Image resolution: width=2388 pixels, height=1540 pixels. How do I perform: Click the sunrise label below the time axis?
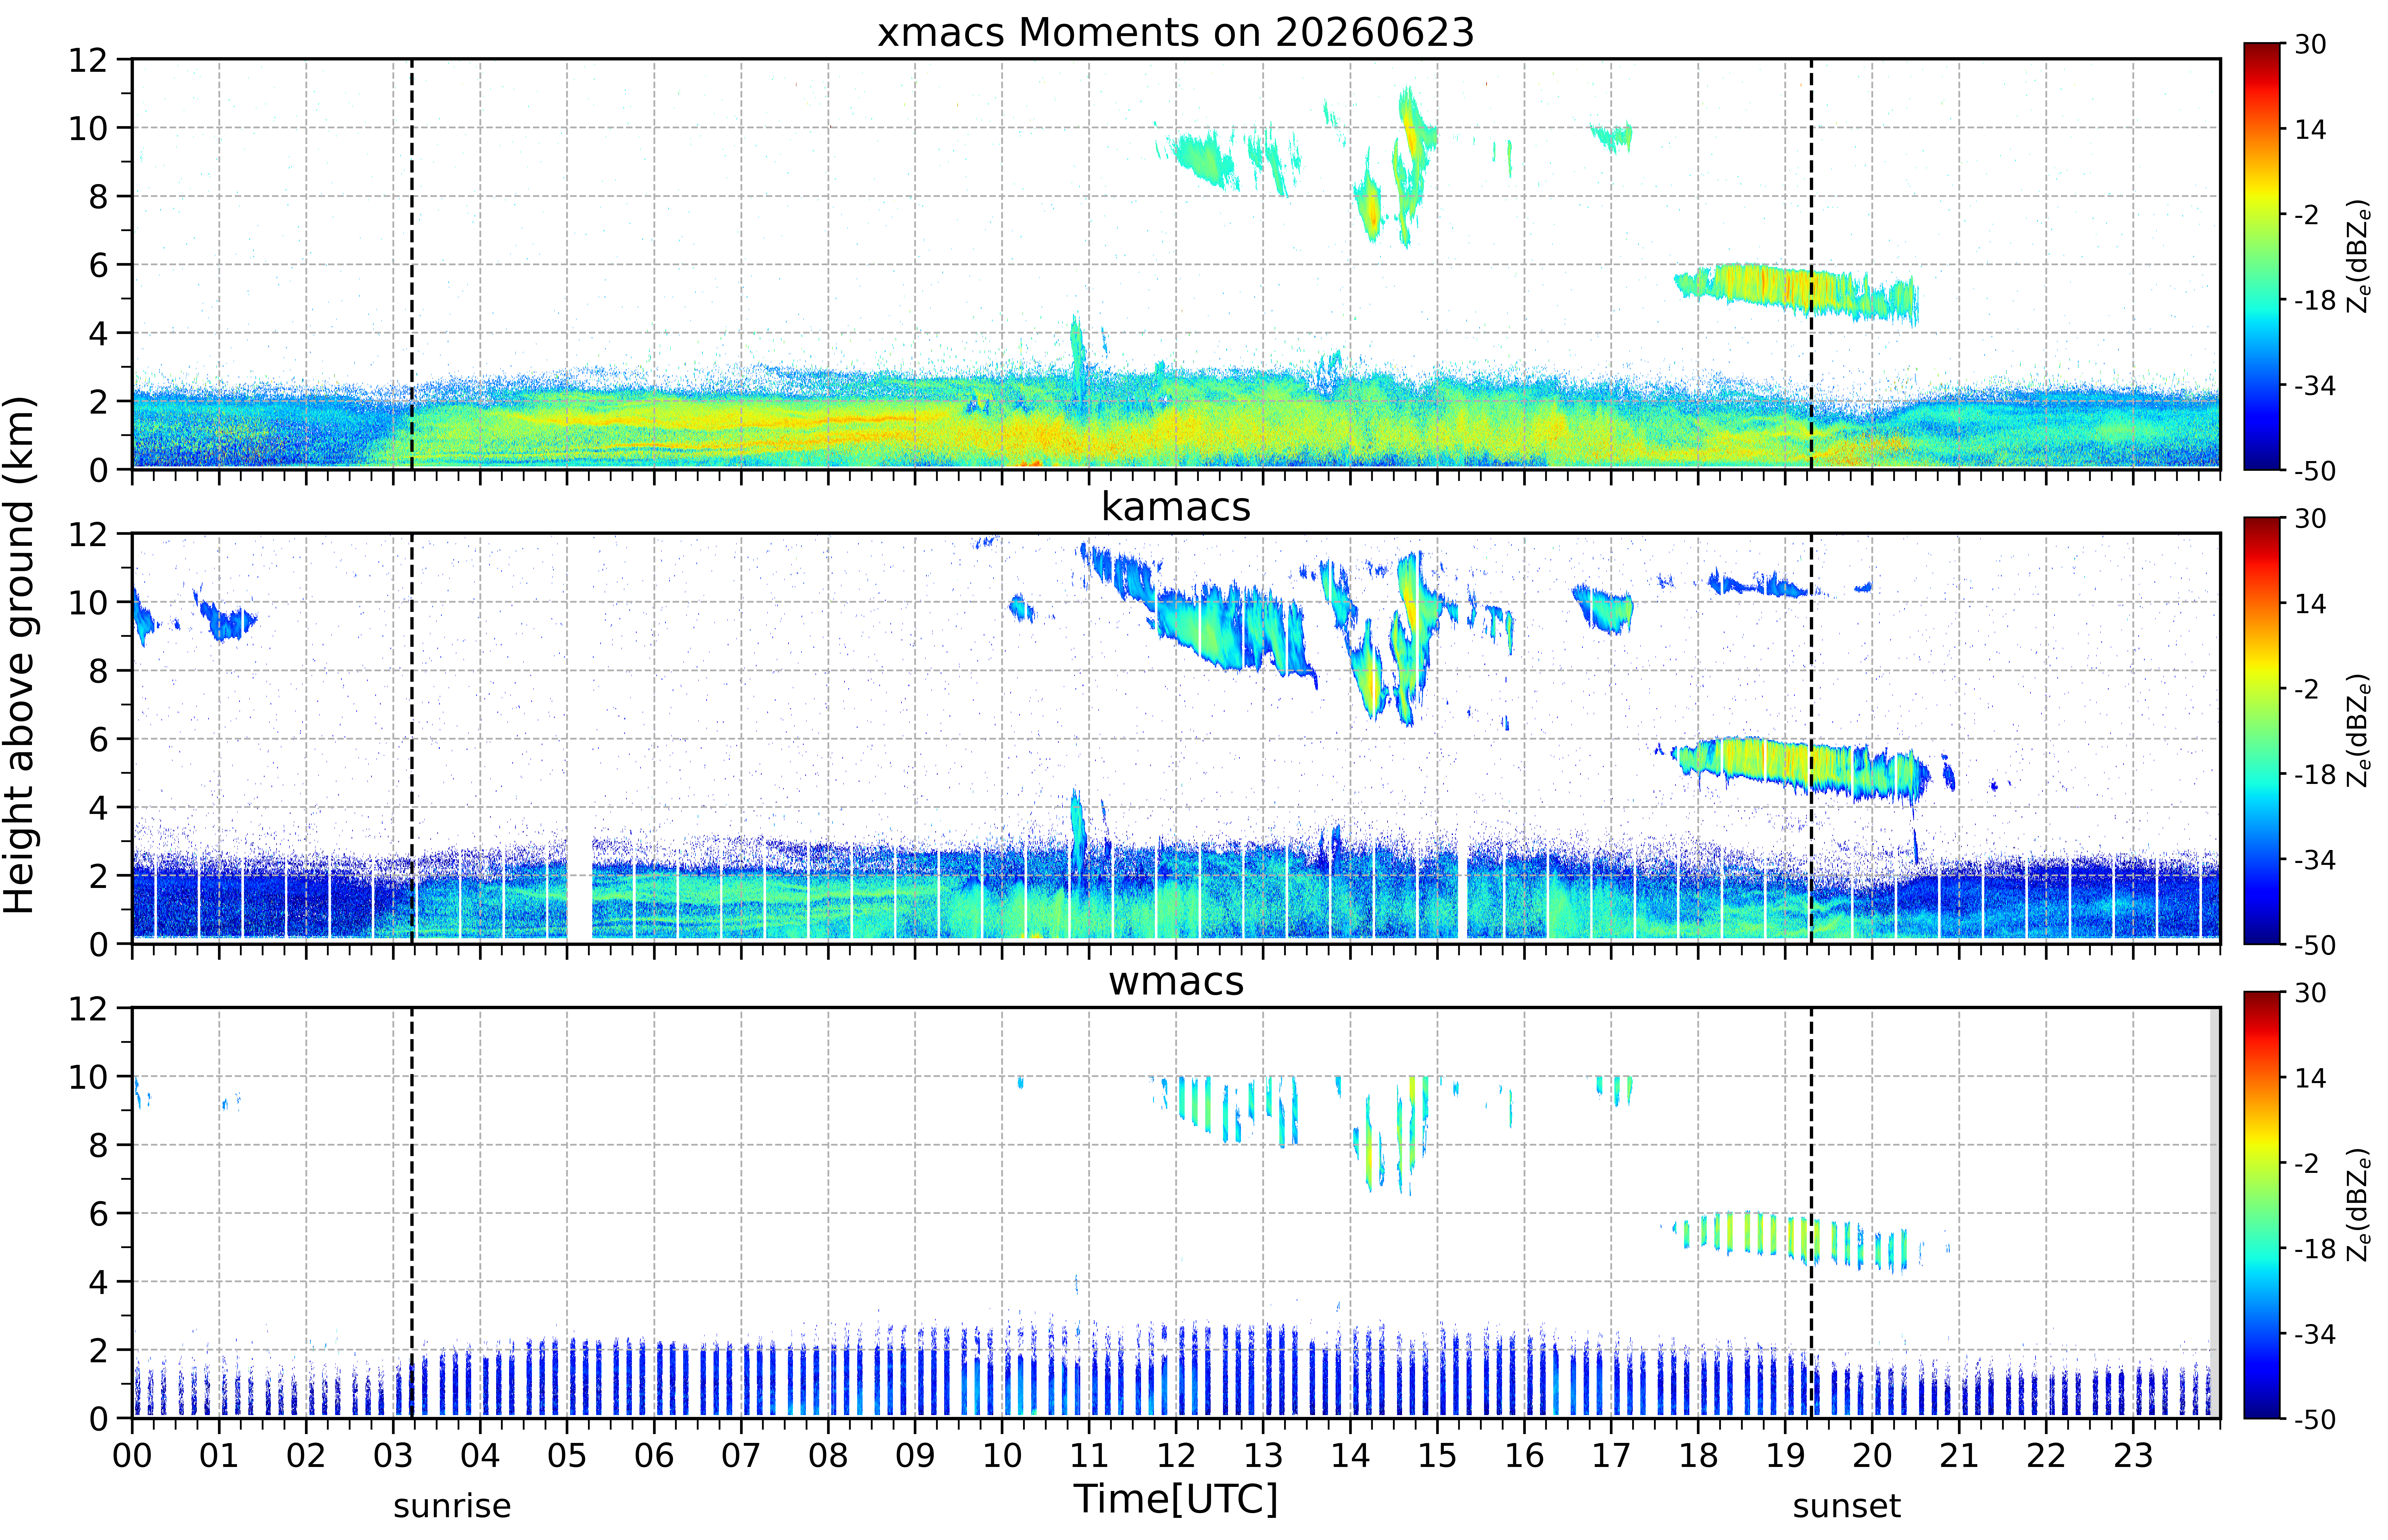[452, 1505]
